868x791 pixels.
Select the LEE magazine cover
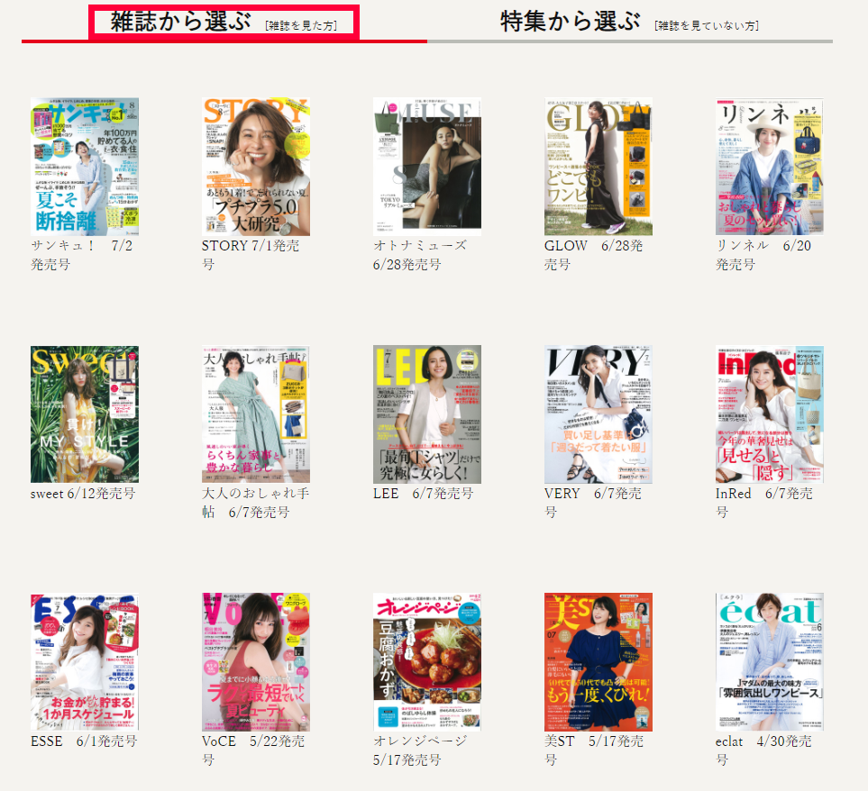click(427, 414)
